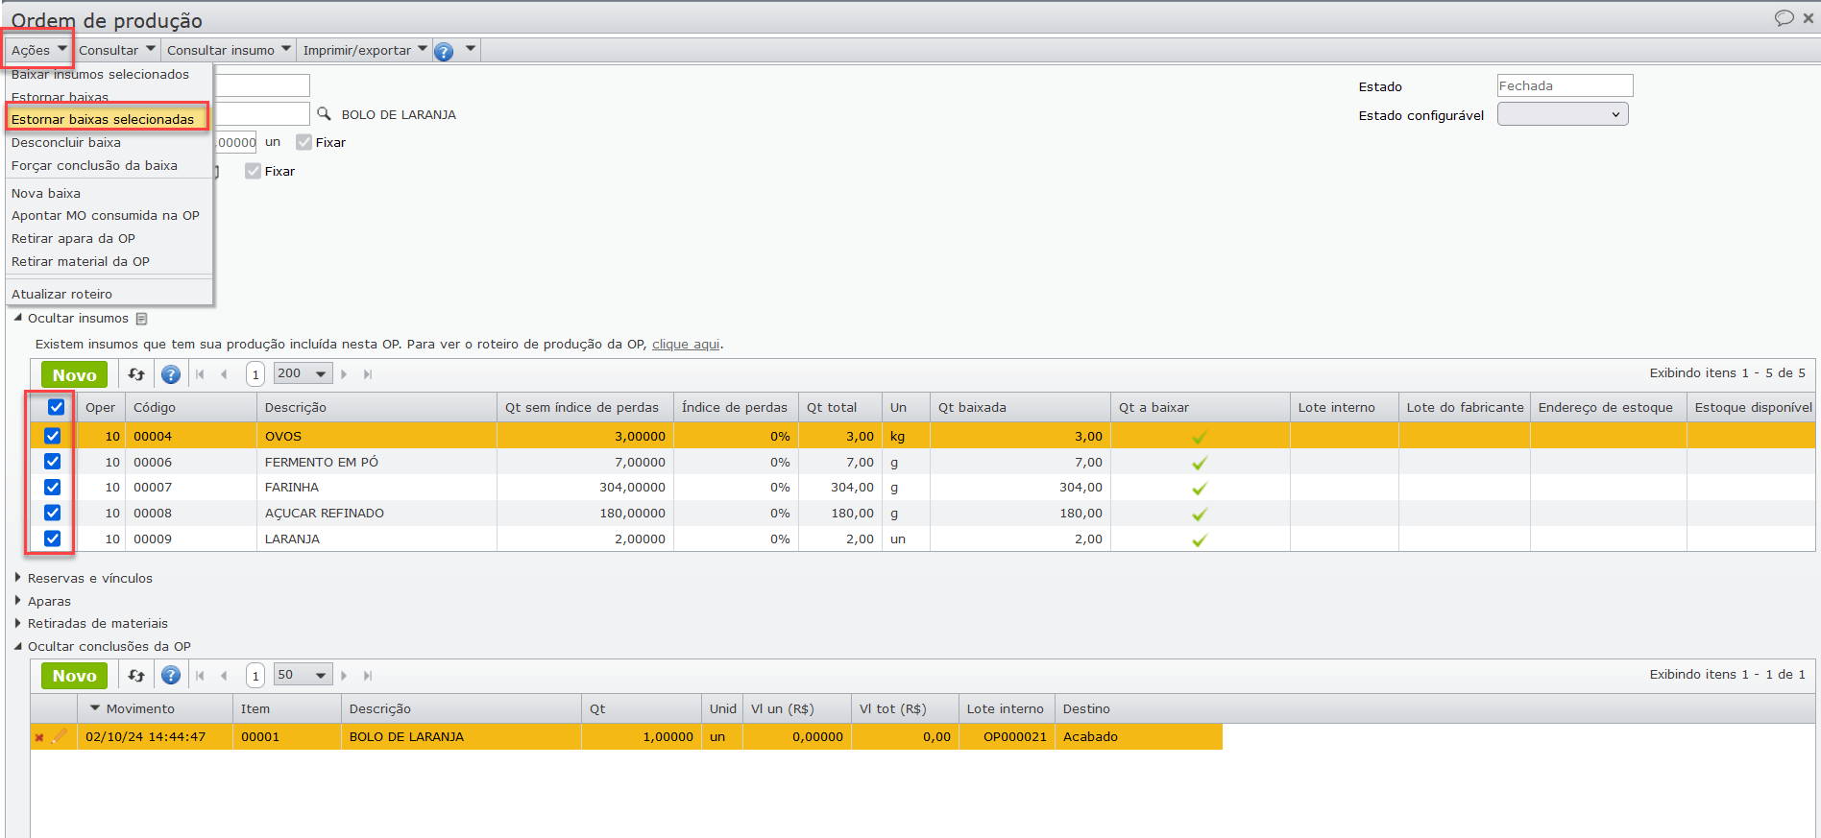Screen dimensions: 1821x838
Task: Click the Movimento column sort arrow
Action: pyautogui.click(x=95, y=708)
